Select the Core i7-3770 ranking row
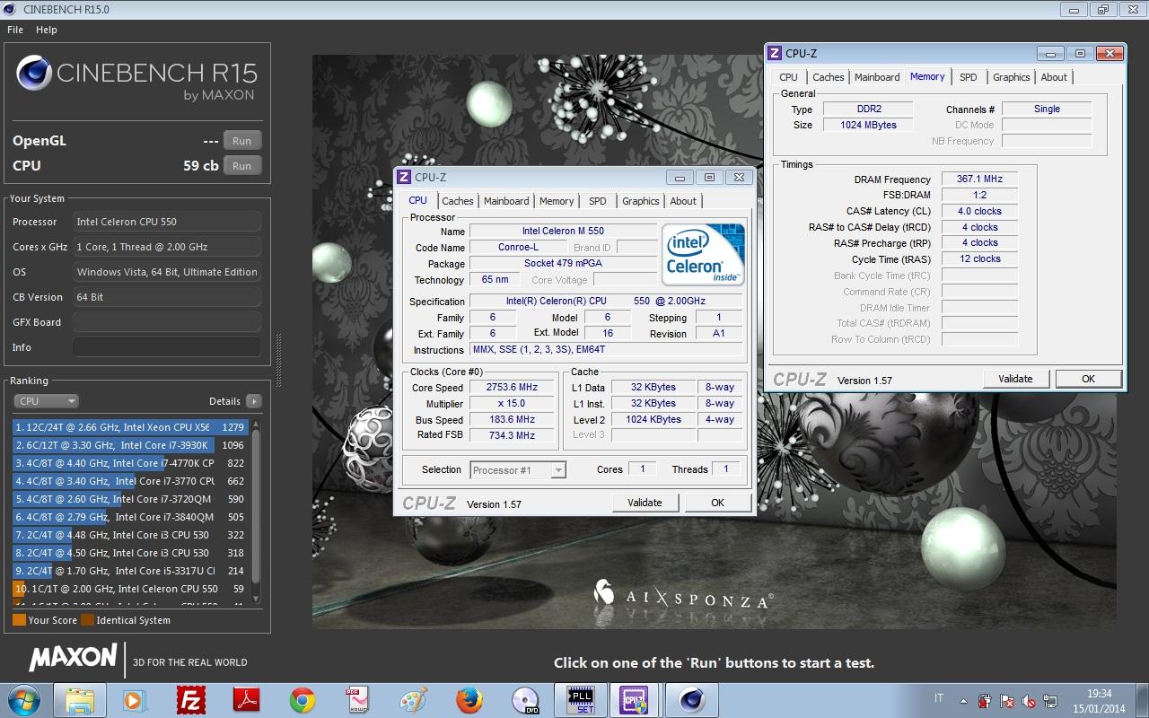1149x718 pixels. pos(130,481)
